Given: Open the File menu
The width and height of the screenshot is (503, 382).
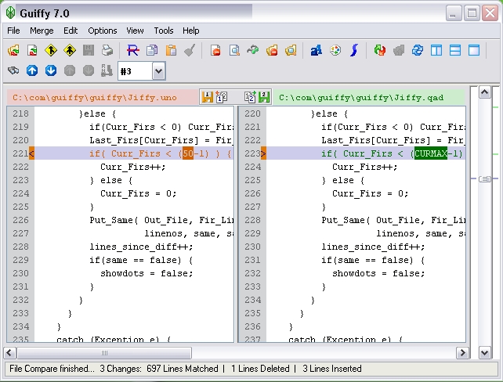Looking at the screenshot, I should click(13, 31).
